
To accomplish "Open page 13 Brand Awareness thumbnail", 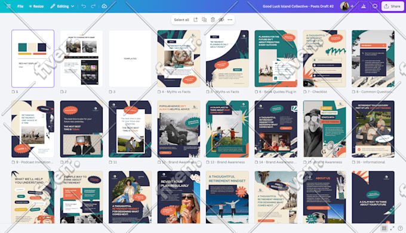I will click(x=227, y=129).
